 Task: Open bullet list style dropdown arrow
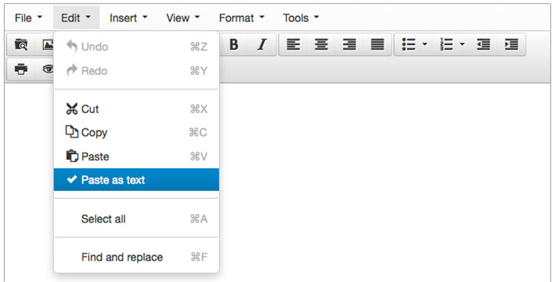point(425,44)
